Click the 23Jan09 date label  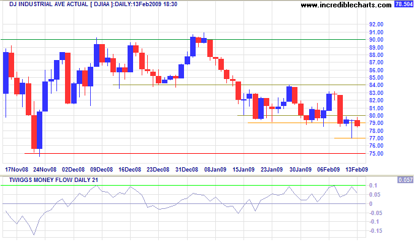pos(272,170)
